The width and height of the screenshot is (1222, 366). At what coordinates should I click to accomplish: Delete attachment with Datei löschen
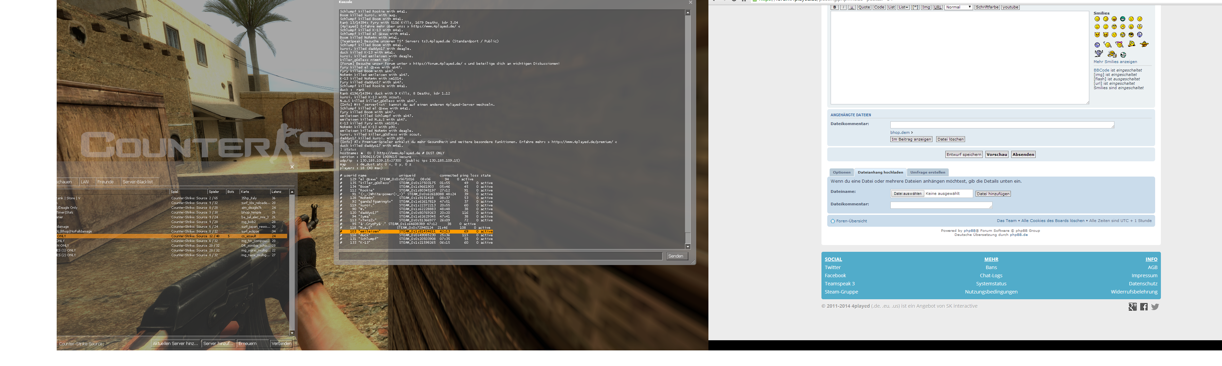(x=950, y=139)
